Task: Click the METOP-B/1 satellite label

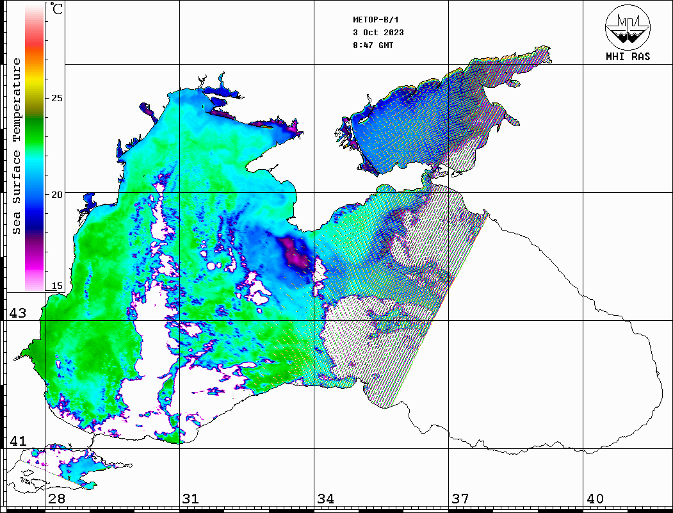Action: [375, 20]
